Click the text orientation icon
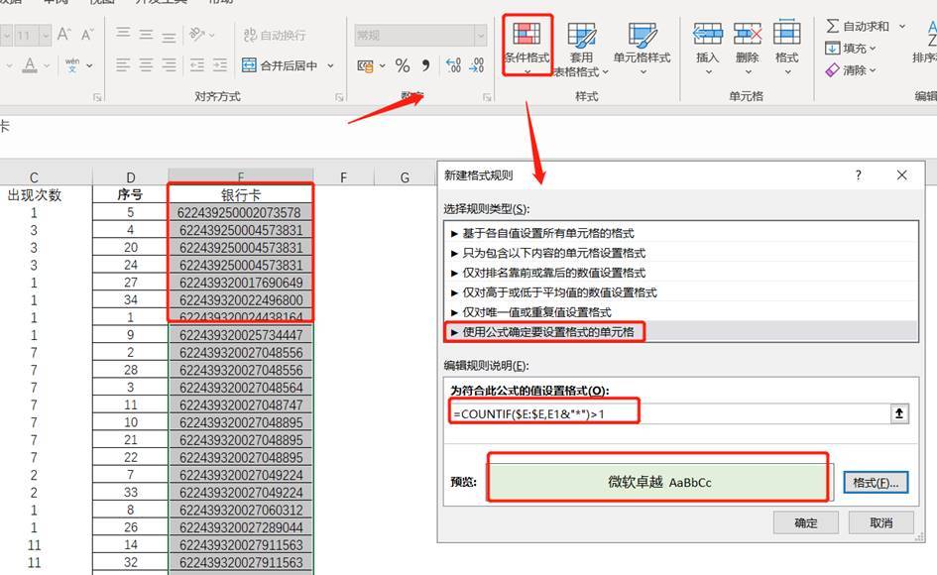 196,34
